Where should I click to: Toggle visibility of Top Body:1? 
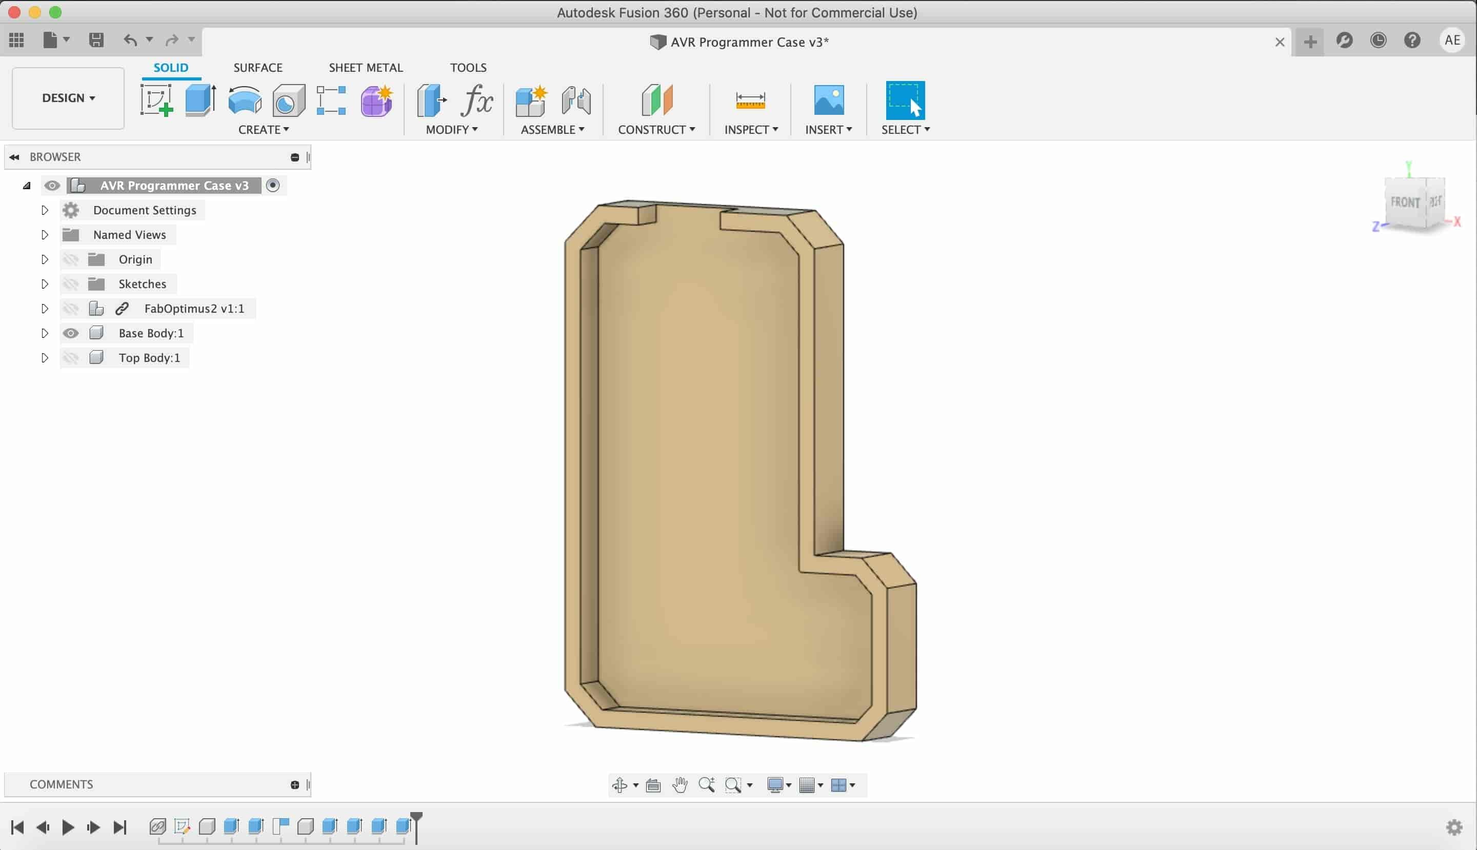click(x=71, y=357)
